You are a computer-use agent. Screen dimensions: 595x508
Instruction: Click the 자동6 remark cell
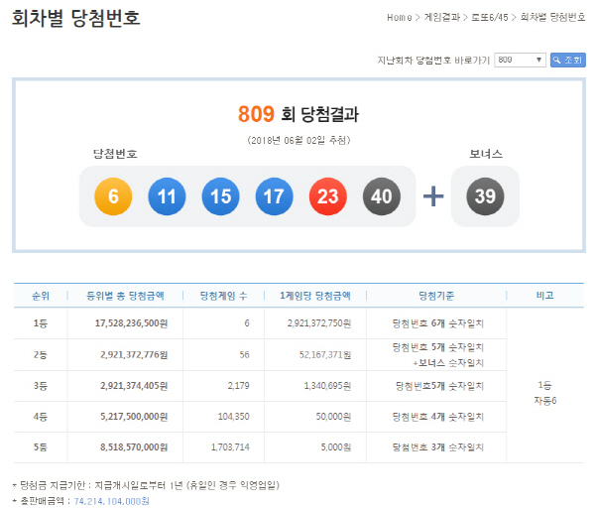[x=544, y=401]
